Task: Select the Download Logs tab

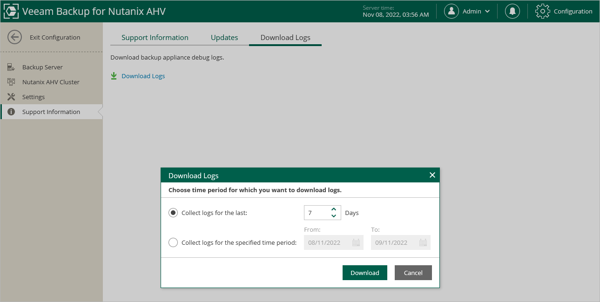Action: [x=285, y=38]
